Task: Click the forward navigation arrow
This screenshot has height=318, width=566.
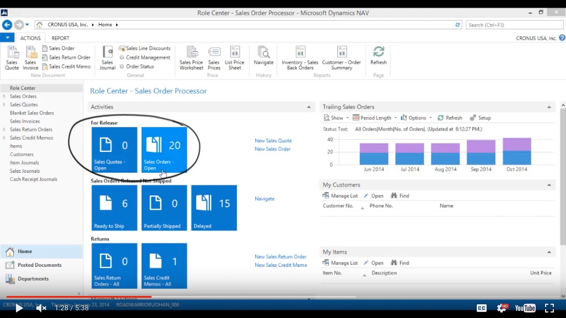Action: [18, 25]
